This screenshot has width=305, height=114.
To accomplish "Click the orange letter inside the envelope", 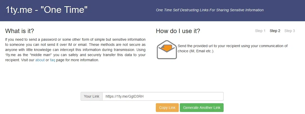I will click(167, 48).
